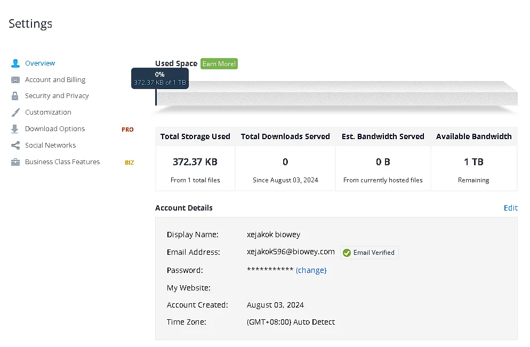The height and width of the screenshot is (347, 530).
Task: Click the password (change) link
Action: 311,270
